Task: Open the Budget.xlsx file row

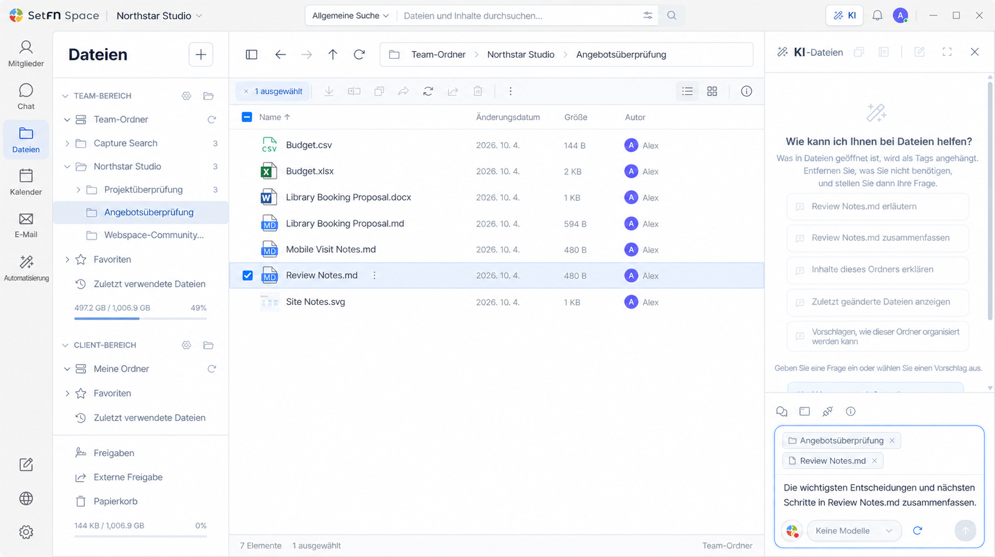Action: 496,171
